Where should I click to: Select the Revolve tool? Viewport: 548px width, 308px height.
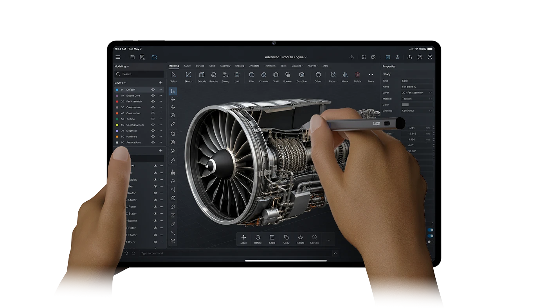pyautogui.click(x=214, y=77)
